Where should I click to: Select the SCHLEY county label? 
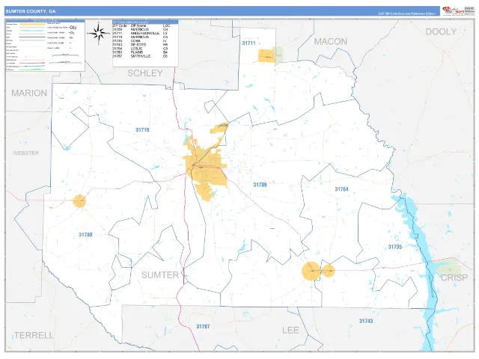click(x=144, y=73)
